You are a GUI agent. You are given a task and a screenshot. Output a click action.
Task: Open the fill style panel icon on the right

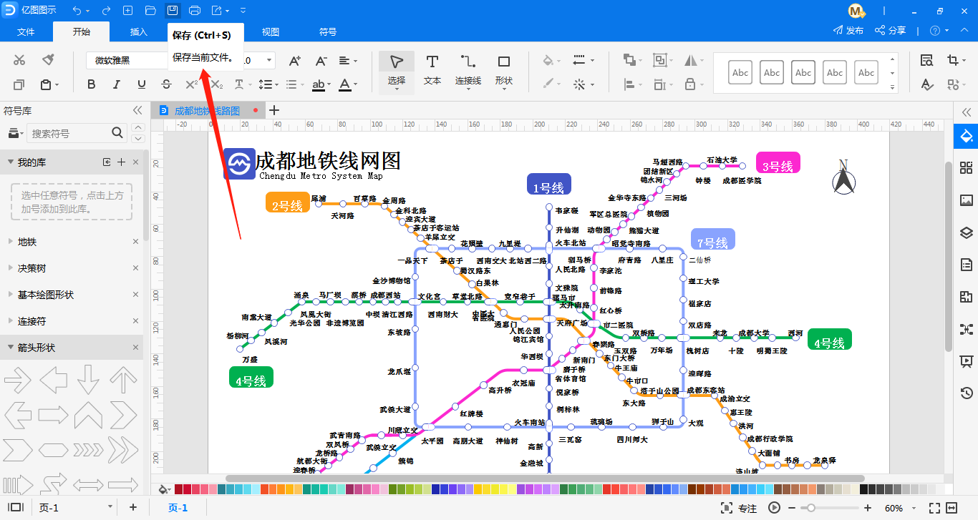click(x=967, y=136)
